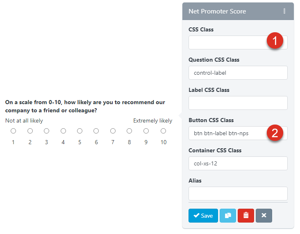Click the recommend company question text

(85, 106)
